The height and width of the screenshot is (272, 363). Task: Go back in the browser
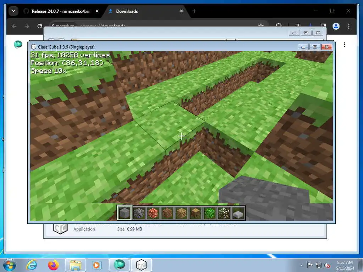coord(14,26)
